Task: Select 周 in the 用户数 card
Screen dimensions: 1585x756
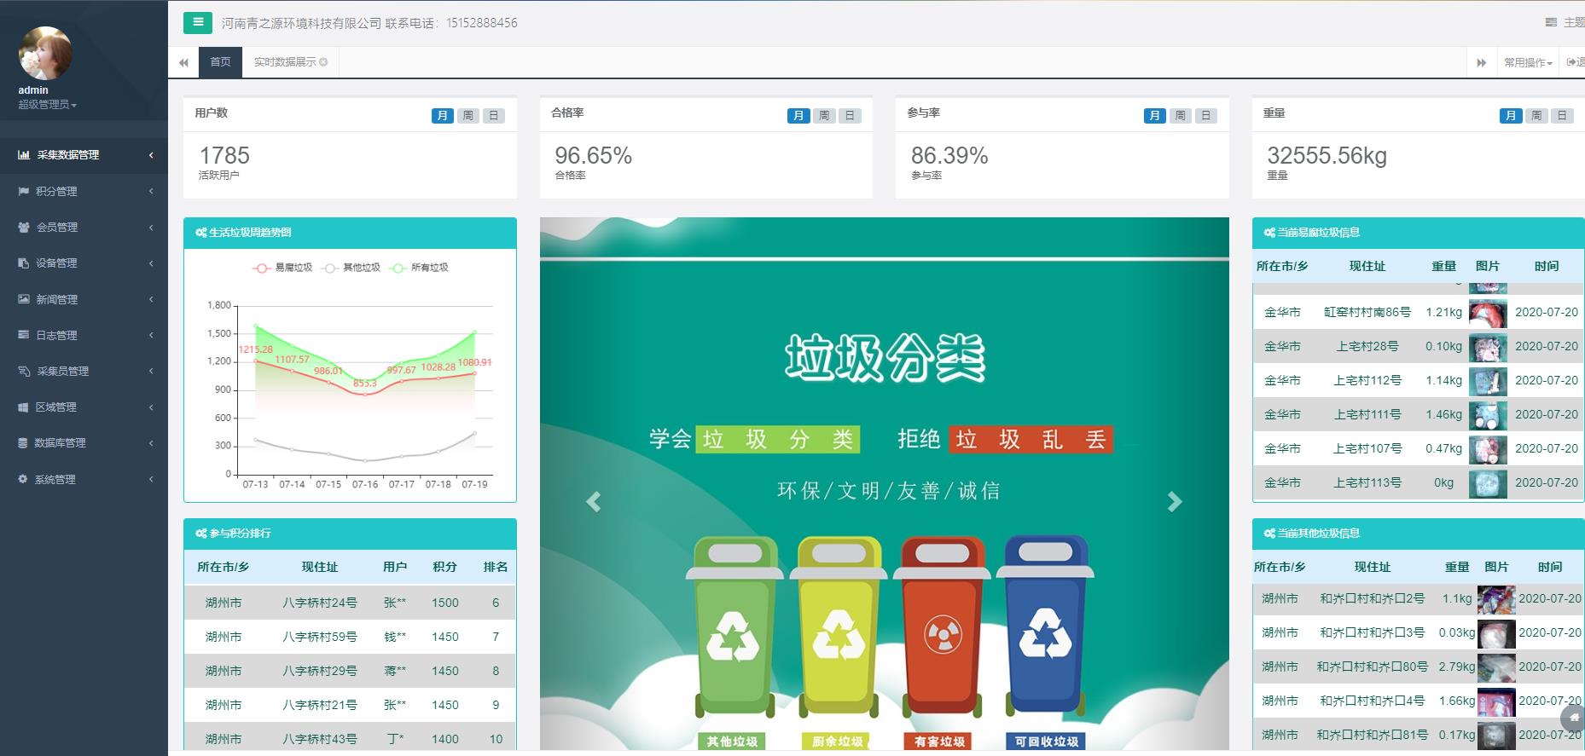Action: click(467, 116)
